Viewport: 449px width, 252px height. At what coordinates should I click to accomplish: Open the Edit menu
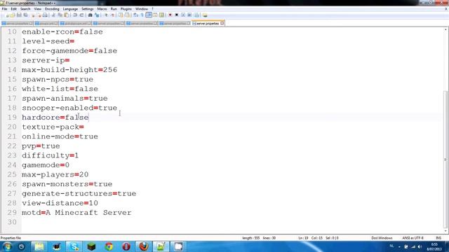point(13,9)
